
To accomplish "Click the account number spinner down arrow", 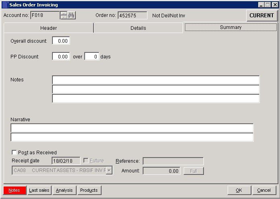I will click(x=63, y=17).
